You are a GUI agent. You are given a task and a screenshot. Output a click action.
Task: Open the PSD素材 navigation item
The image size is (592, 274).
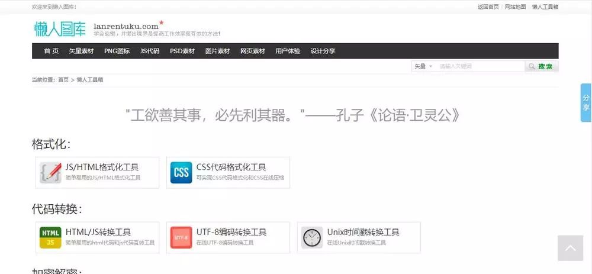point(182,51)
